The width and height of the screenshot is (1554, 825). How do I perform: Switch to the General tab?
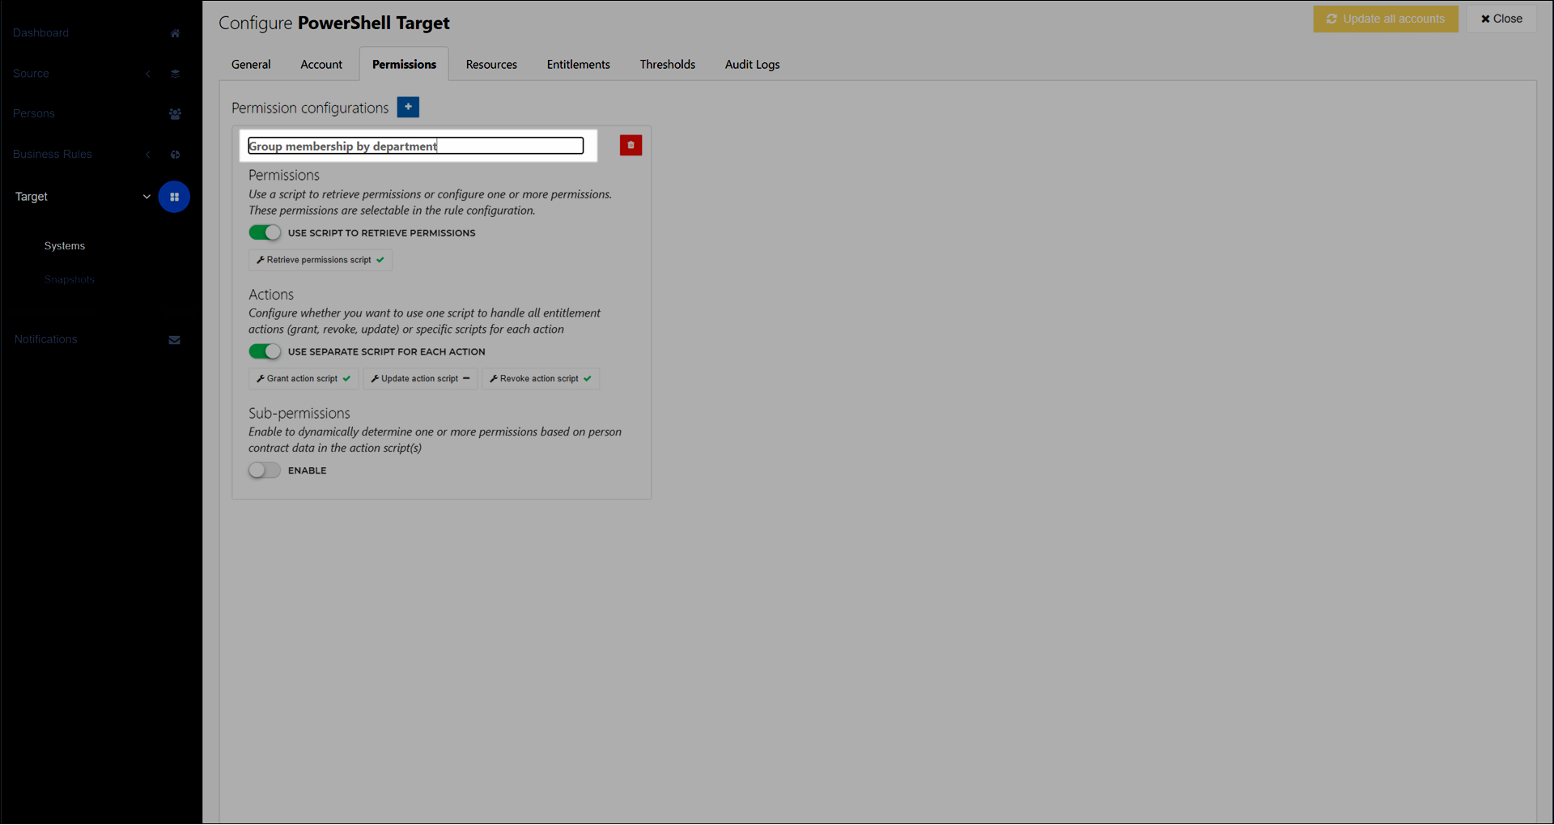click(x=251, y=64)
